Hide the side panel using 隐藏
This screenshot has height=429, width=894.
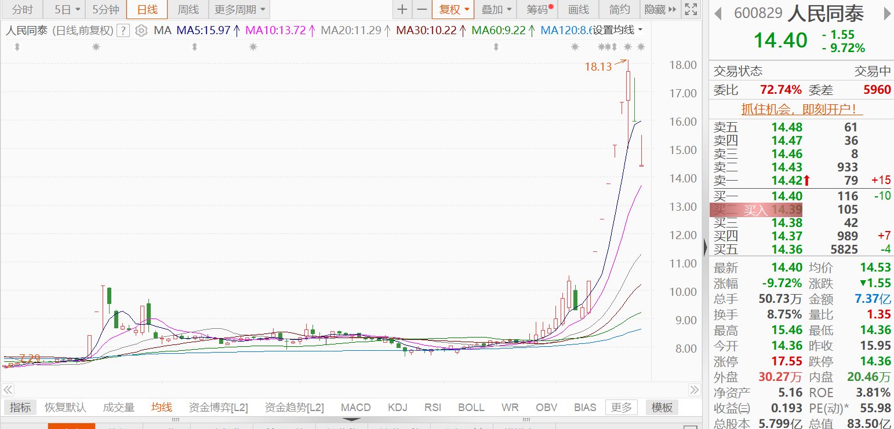[x=660, y=9]
